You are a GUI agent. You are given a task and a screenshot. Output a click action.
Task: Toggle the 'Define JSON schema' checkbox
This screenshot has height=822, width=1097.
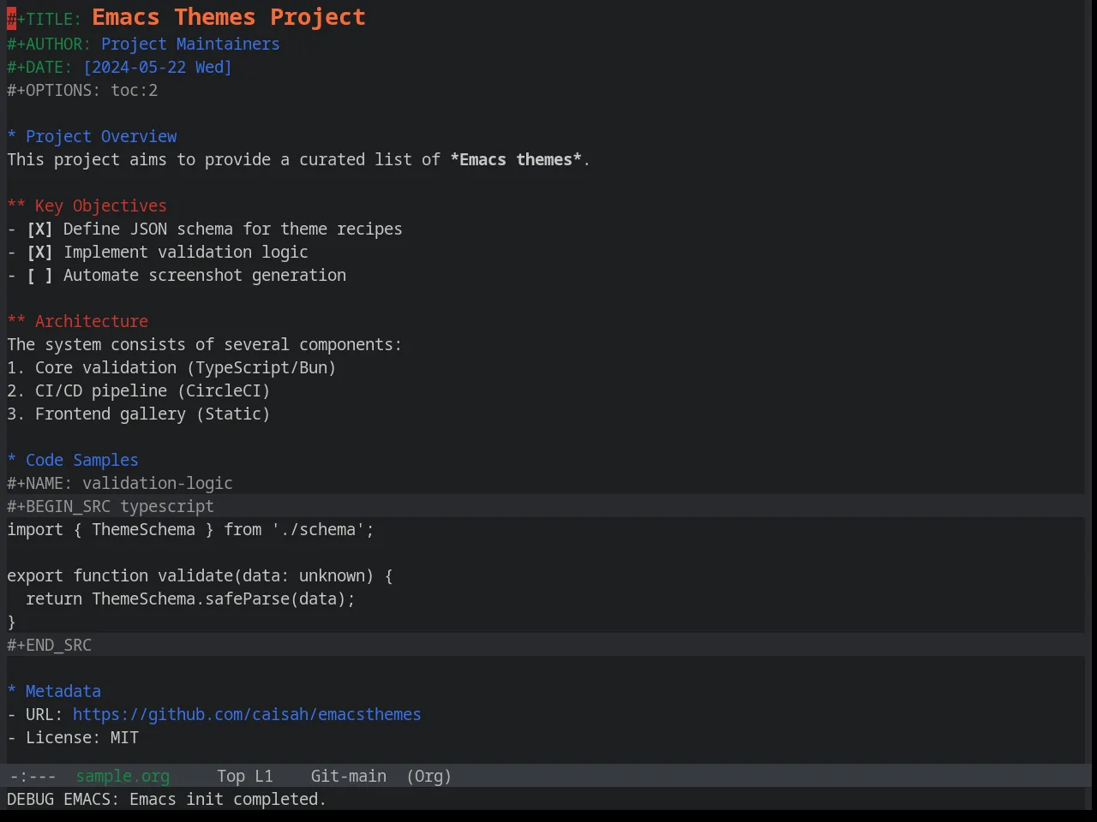[39, 229]
